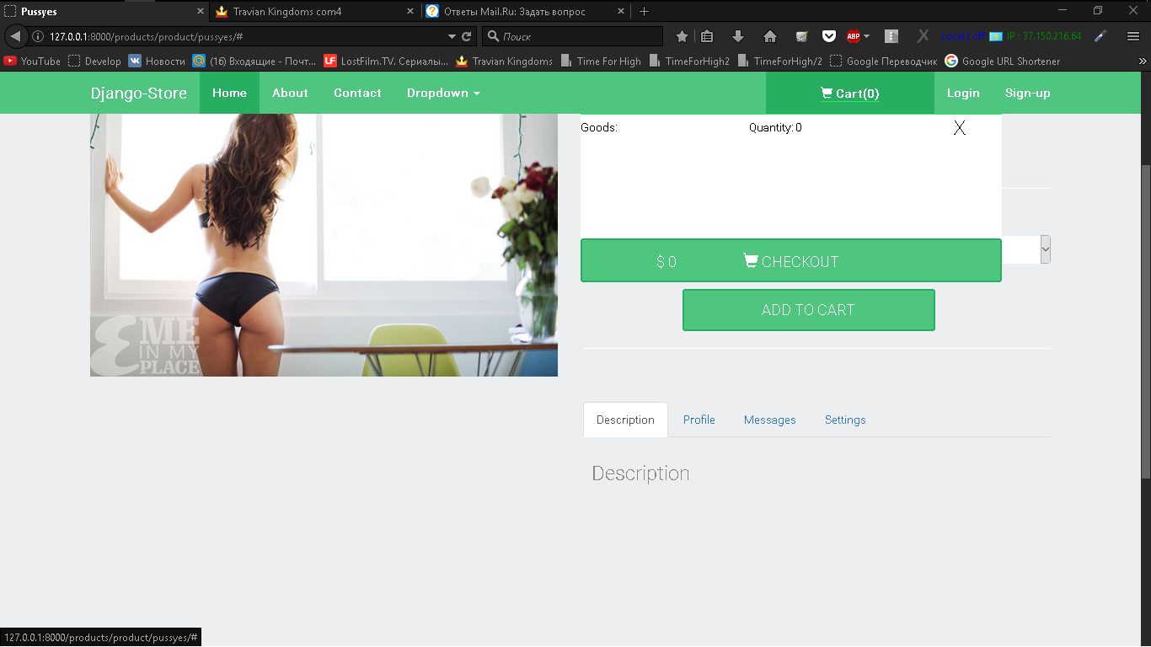Open the Settings tab

pyautogui.click(x=845, y=420)
